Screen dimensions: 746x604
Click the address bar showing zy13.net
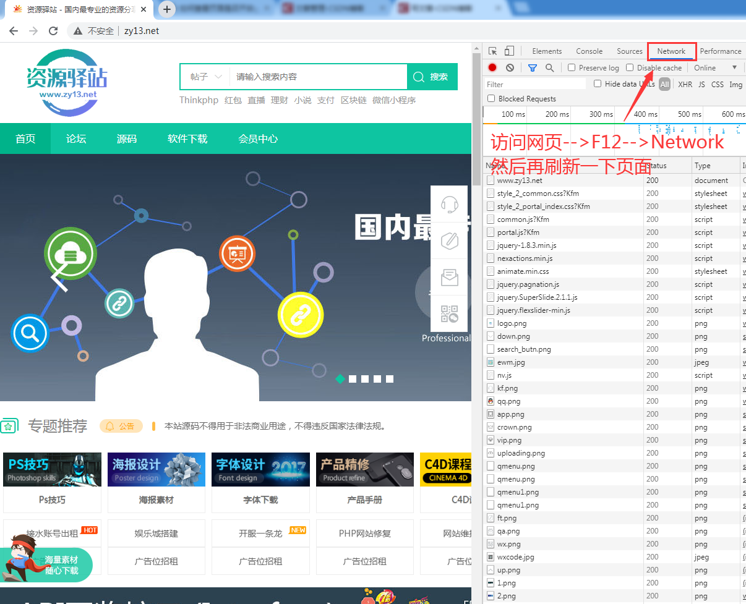coord(141,31)
